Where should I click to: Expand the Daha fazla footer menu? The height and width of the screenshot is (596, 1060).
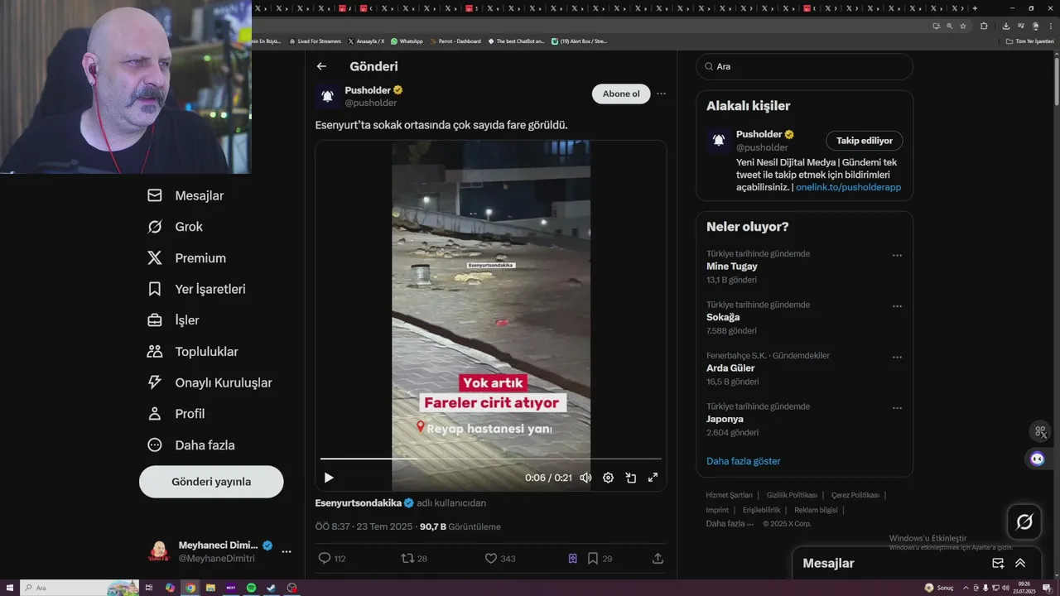tap(730, 524)
